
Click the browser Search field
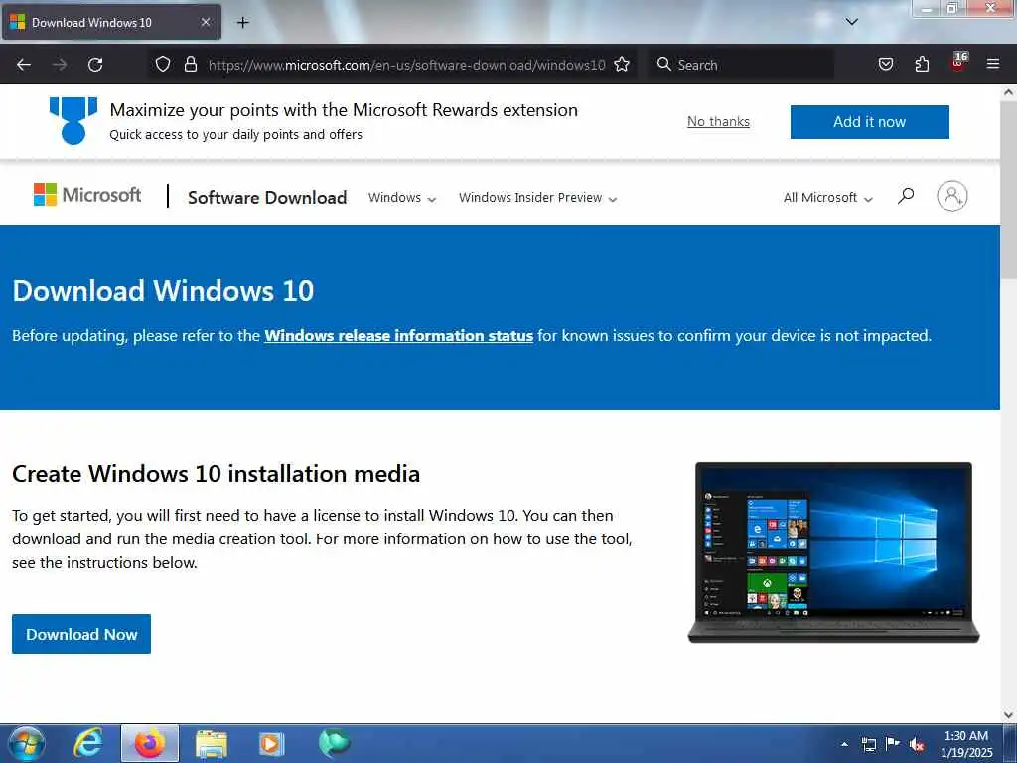coord(741,65)
